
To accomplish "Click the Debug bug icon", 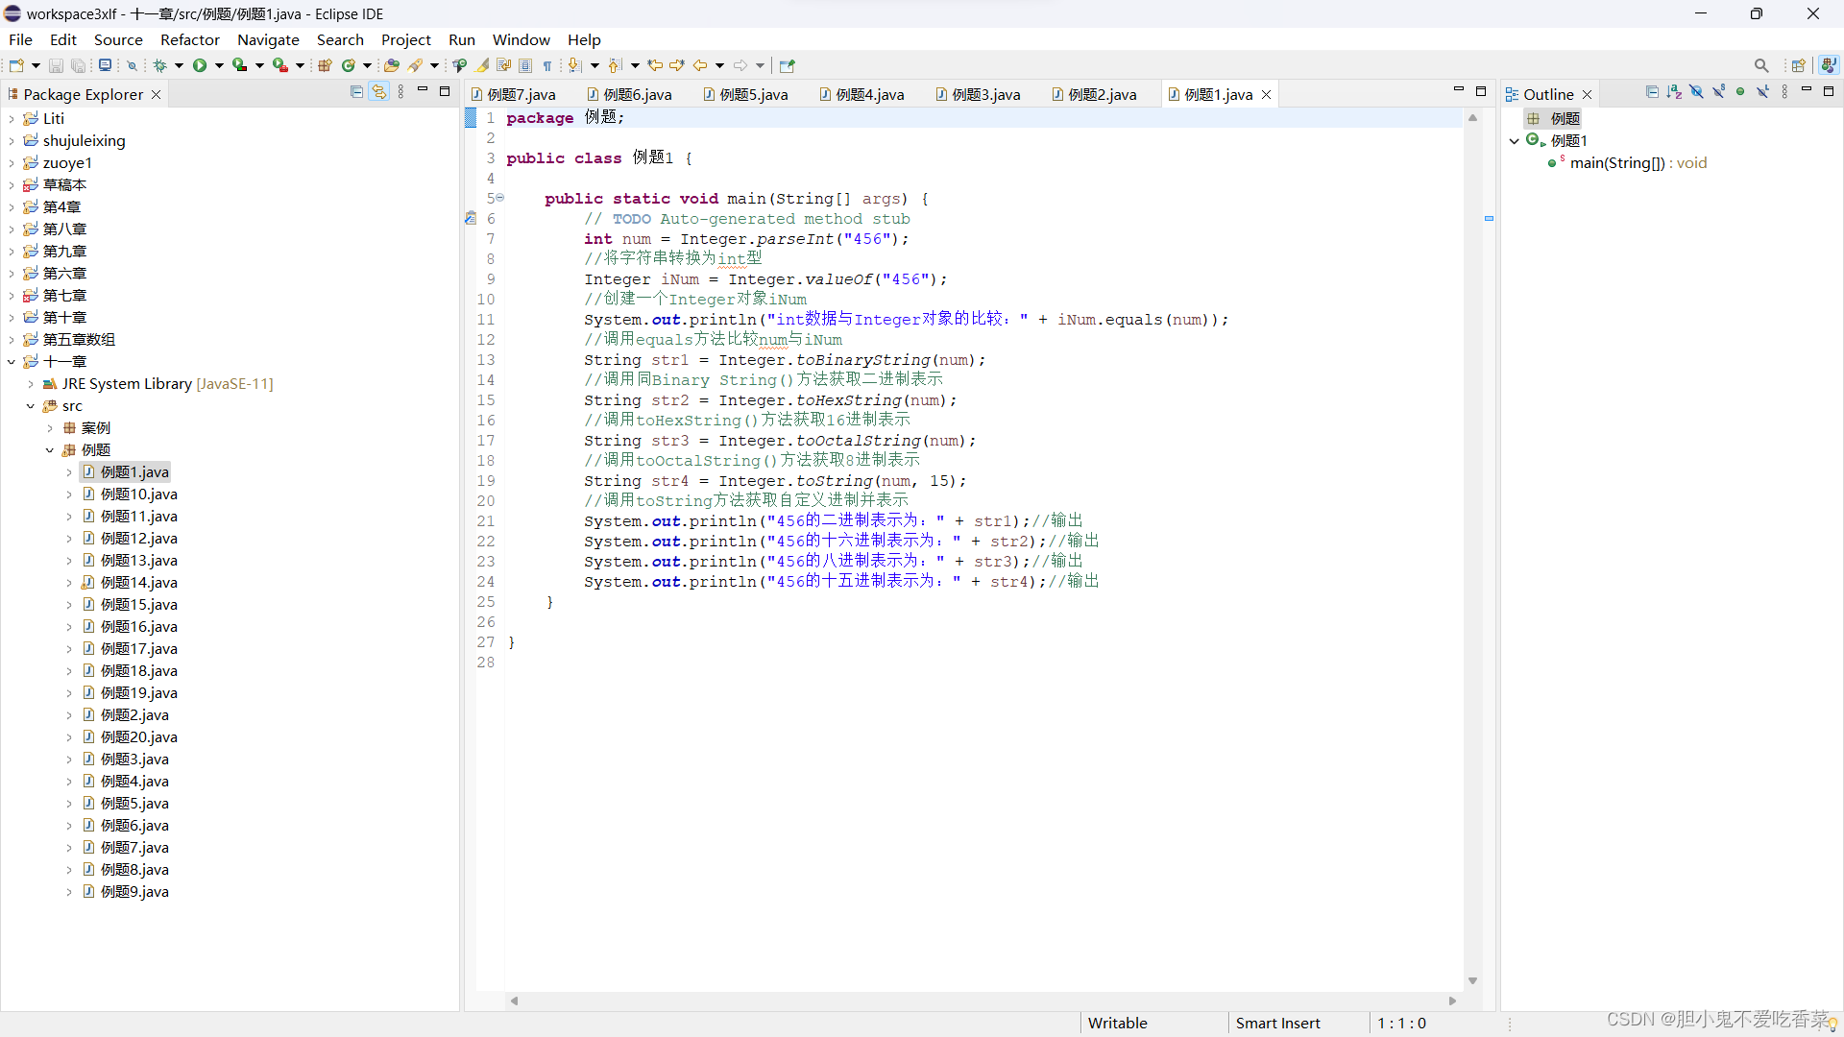I will click(x=160, y=65).
